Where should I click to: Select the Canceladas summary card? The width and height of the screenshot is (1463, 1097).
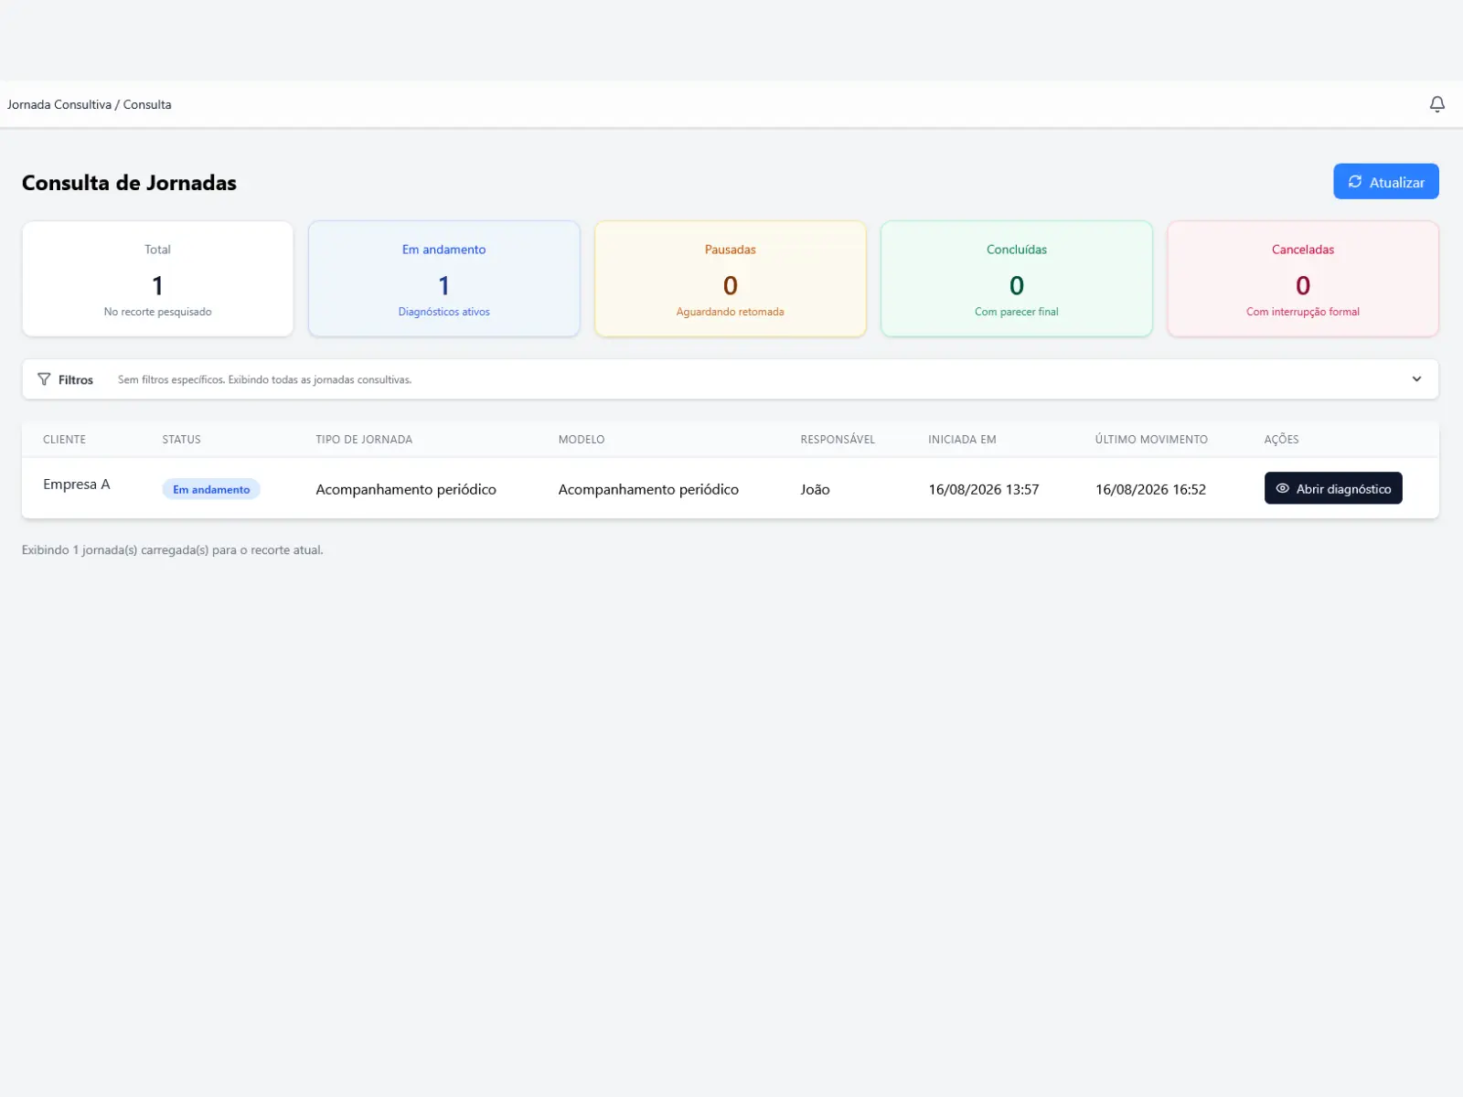[1302, 279]
